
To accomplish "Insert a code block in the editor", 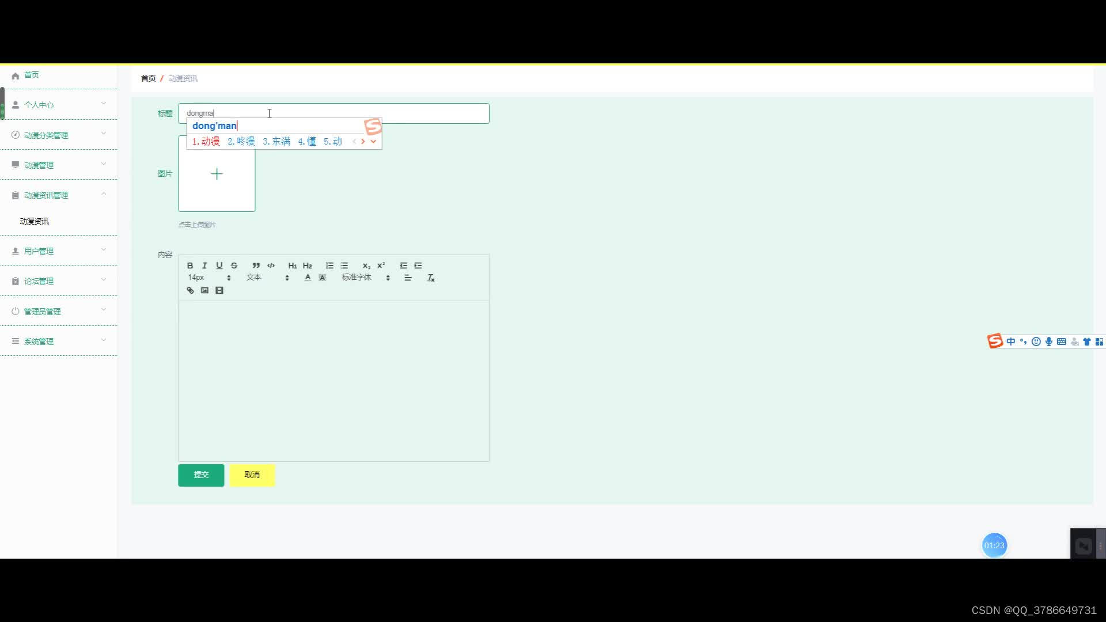I will [x=271, y=266].
